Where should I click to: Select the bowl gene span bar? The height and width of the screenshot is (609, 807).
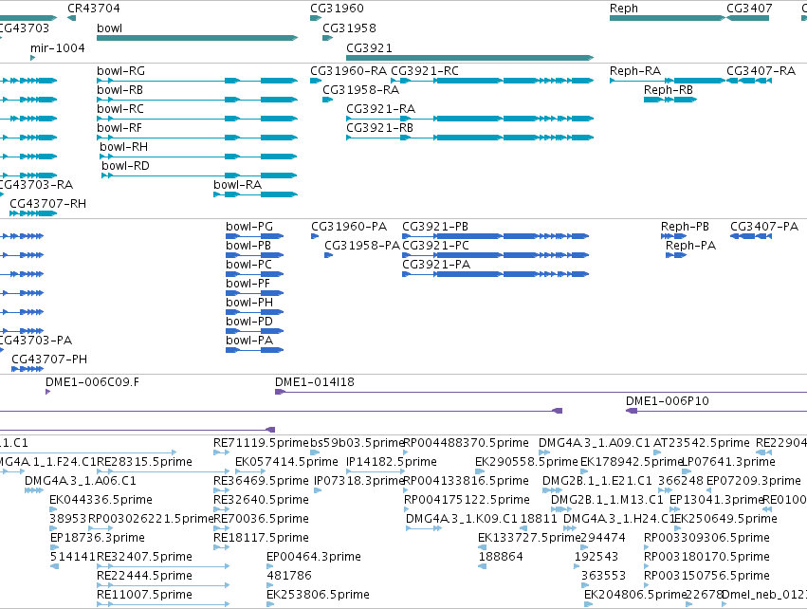pyautogui.click(x=197, y=38)
